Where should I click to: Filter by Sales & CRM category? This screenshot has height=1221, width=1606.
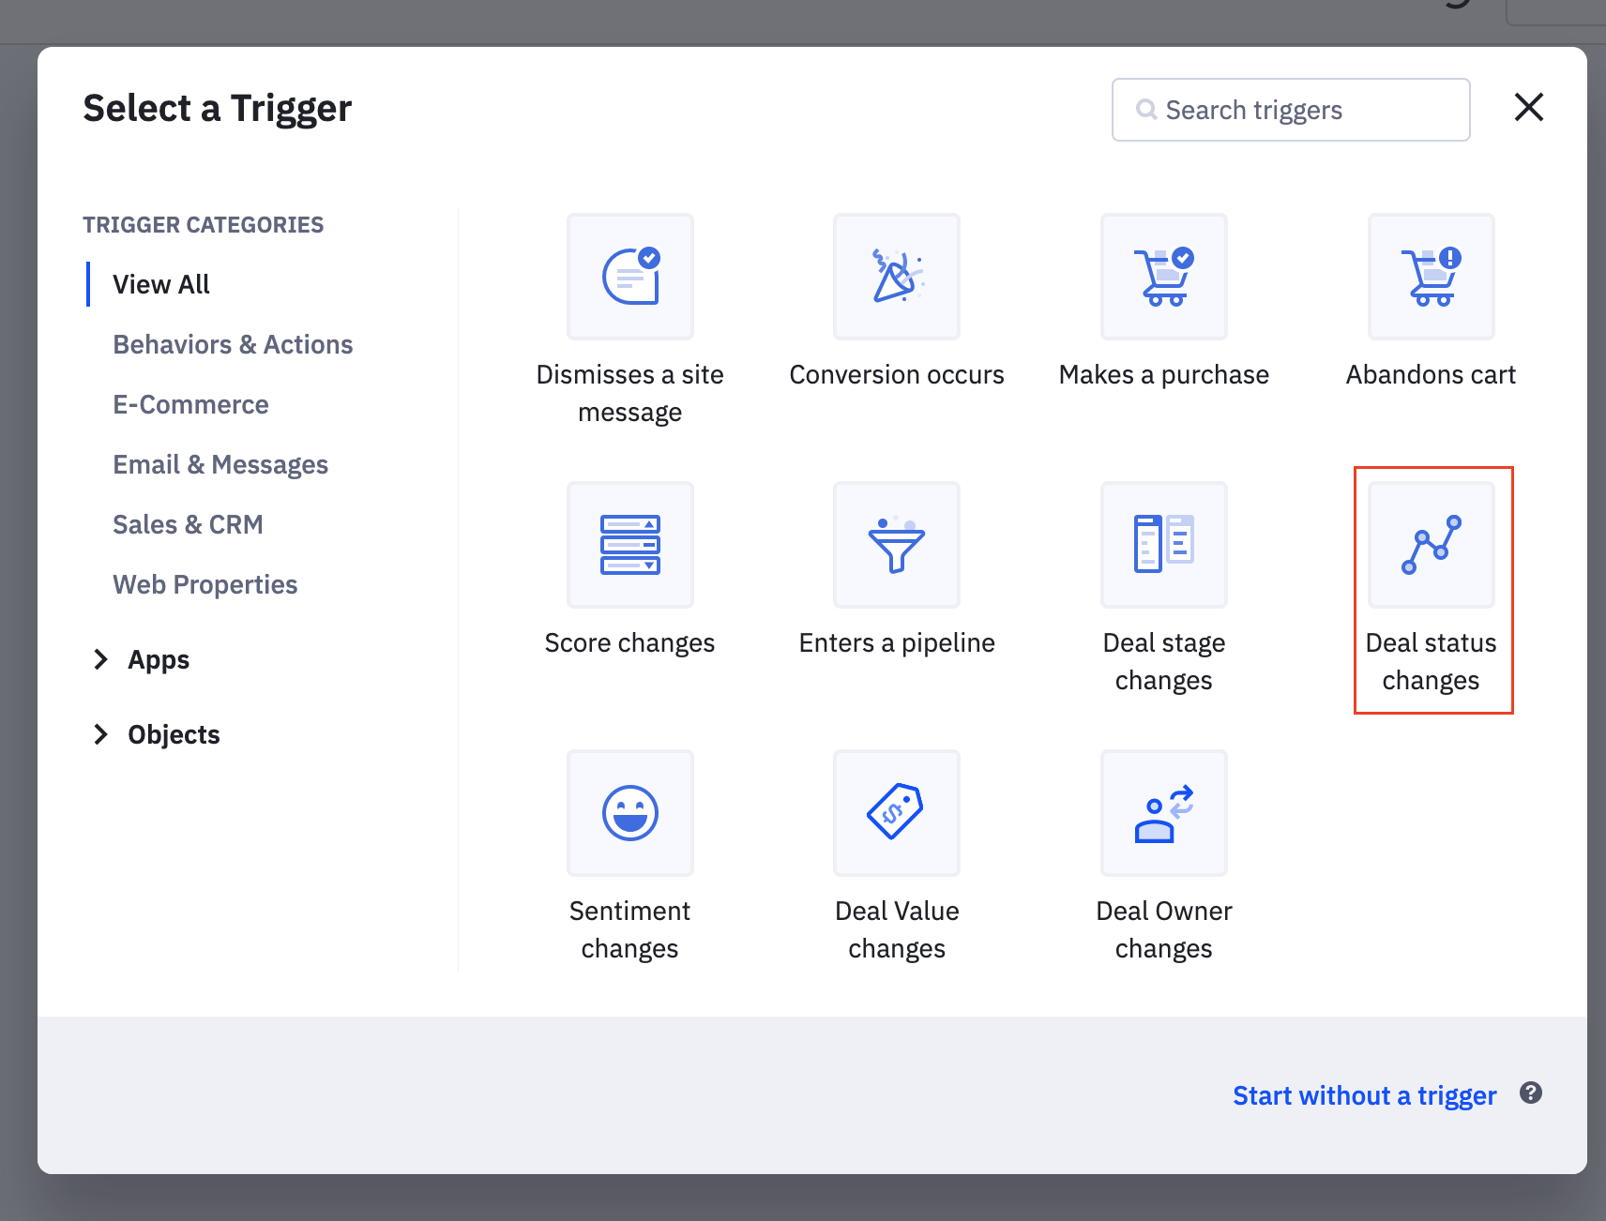[188, 525]
